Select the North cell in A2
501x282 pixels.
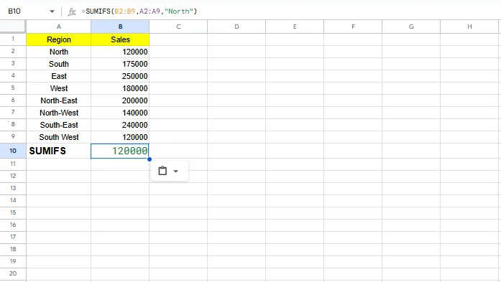59,52
